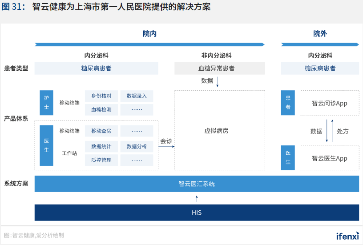
Task: Select the 智云医生App box
Action: coord(330,158)
